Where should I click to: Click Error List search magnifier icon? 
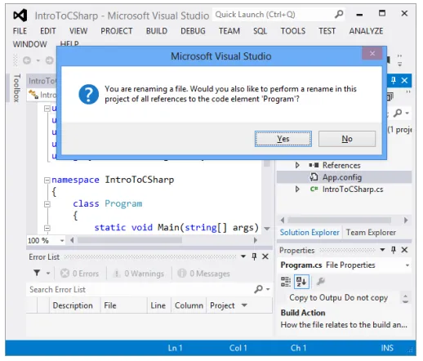[258, 289]
